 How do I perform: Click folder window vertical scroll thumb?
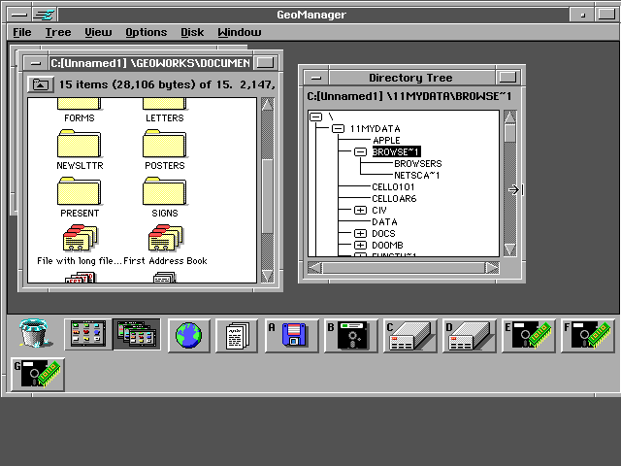pos(268,196)
